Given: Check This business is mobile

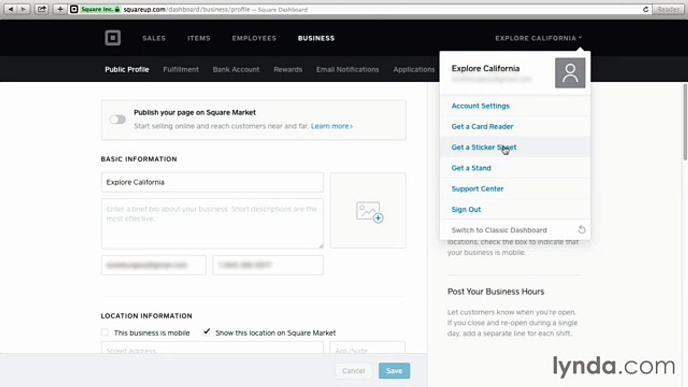Looking at the screenshot, I should [105, 333].
